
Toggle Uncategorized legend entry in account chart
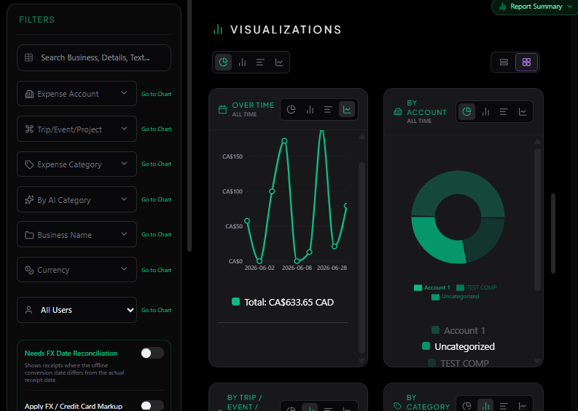click(458, 346)
